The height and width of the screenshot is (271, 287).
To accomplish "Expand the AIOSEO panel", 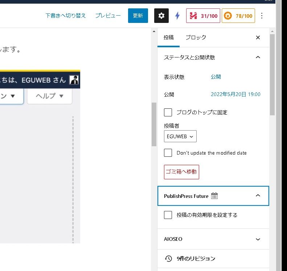I will pyautogui.click(x=258, y=239).
